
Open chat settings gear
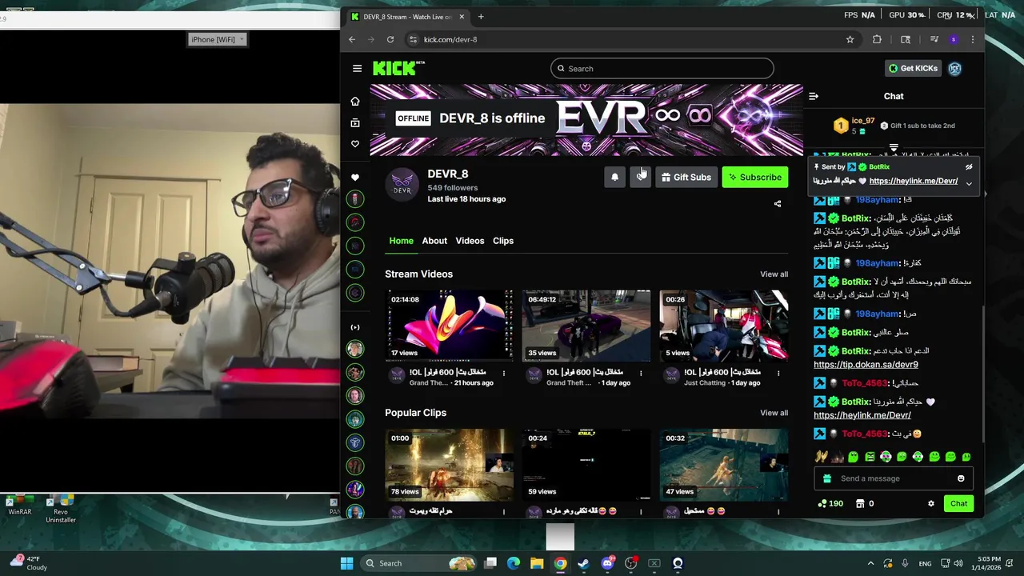930,503
